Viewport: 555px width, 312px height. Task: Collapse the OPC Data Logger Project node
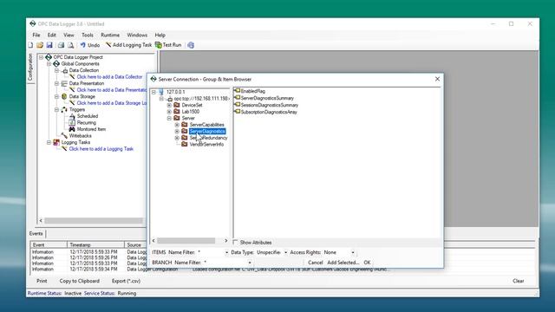pos(41,57)
